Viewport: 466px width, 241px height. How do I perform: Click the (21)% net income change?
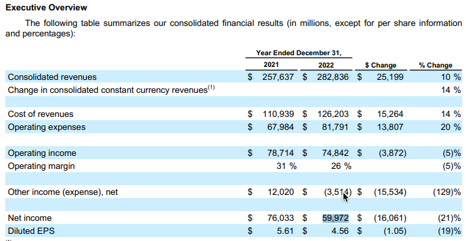[449, 218]
